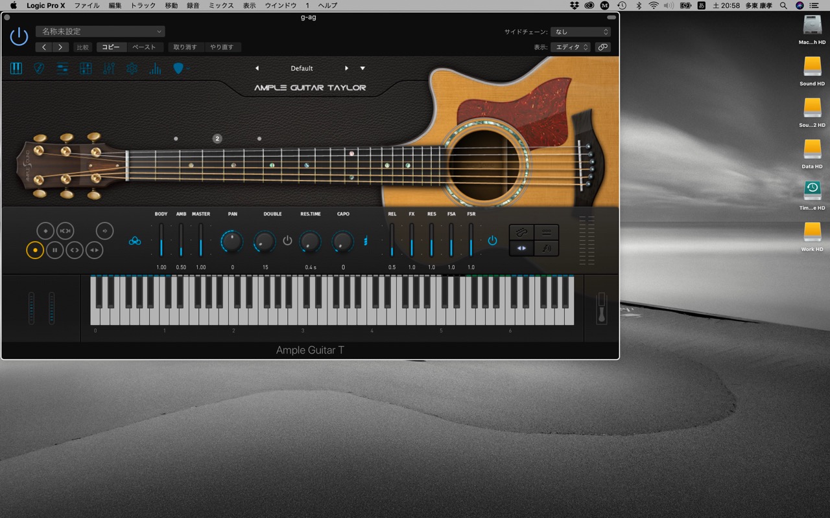
Task: Click the stereo arrows button in the grid
Action: [x=521, y=248]
